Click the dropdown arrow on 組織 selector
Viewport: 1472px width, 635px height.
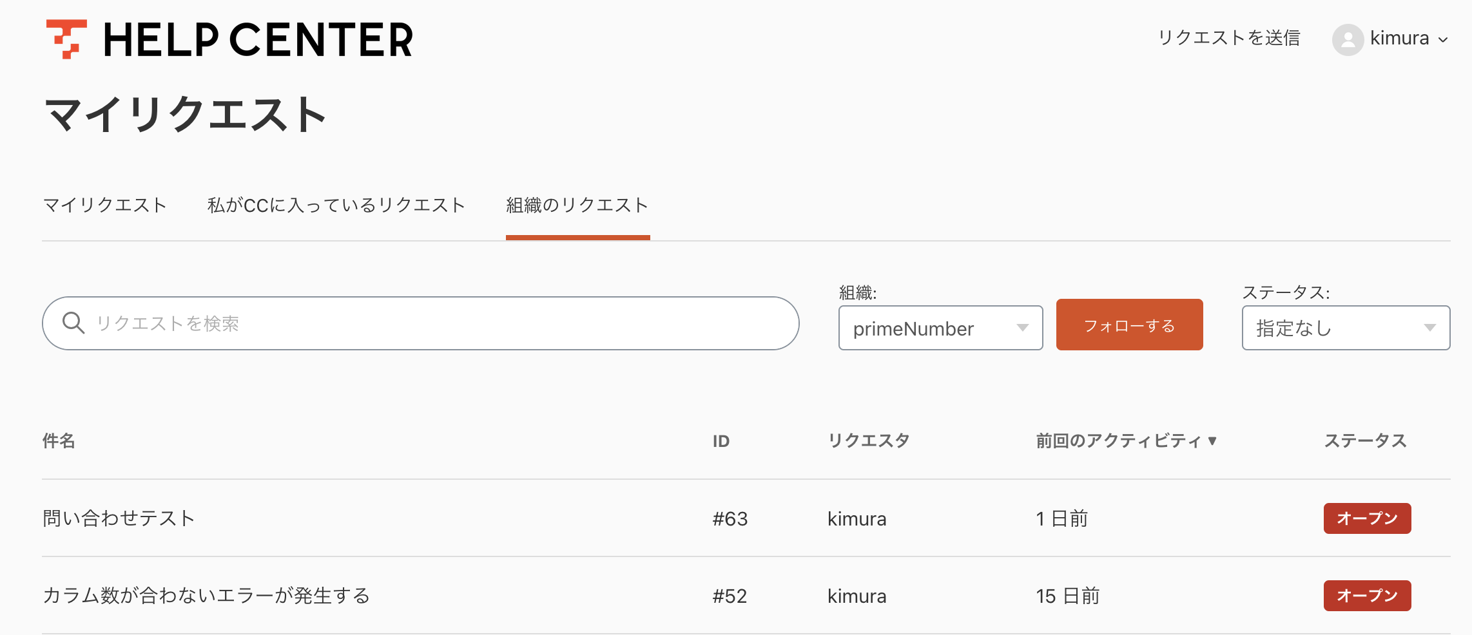1024,328
